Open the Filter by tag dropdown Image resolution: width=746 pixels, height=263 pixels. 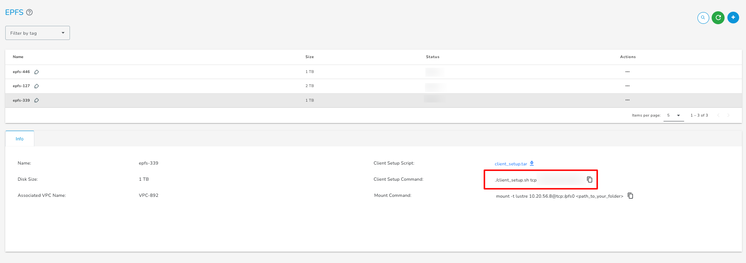(x=38, y=33)
